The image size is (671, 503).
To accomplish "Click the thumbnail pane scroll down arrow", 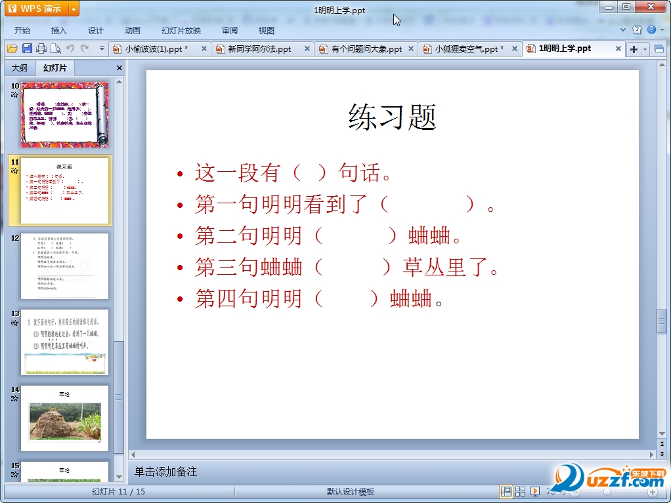I will (x=119, y=477).
